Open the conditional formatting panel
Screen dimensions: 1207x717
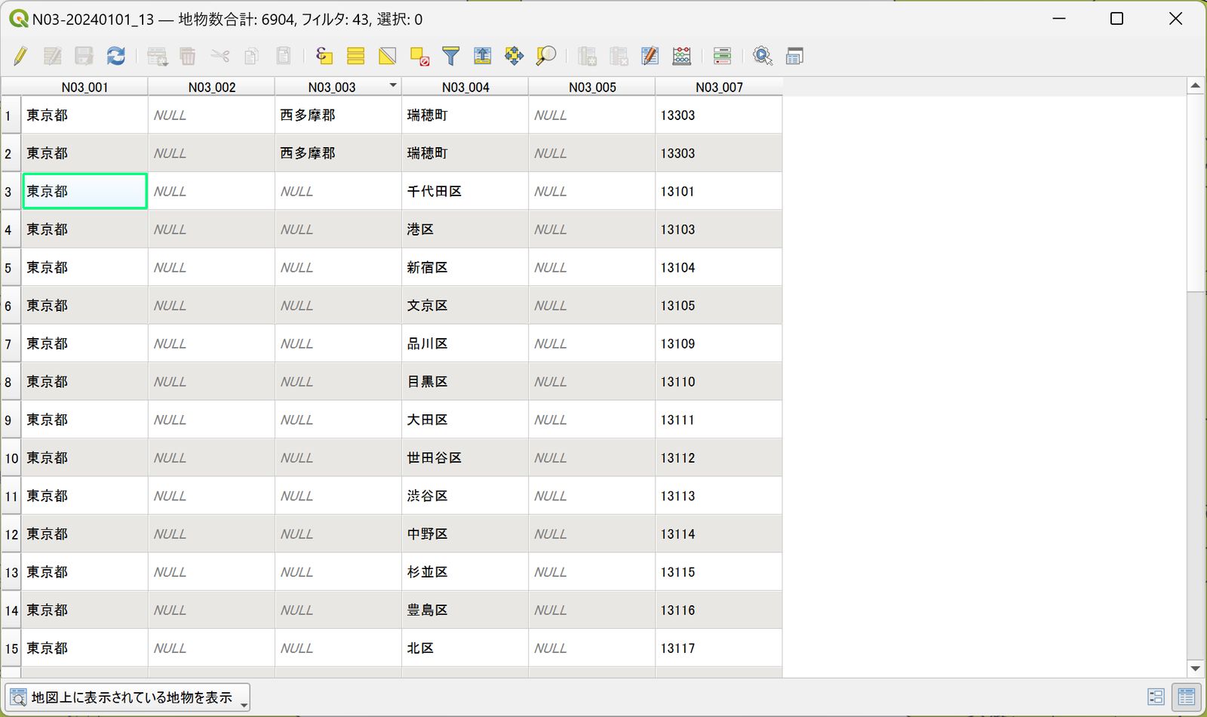[x=722, y=56]
